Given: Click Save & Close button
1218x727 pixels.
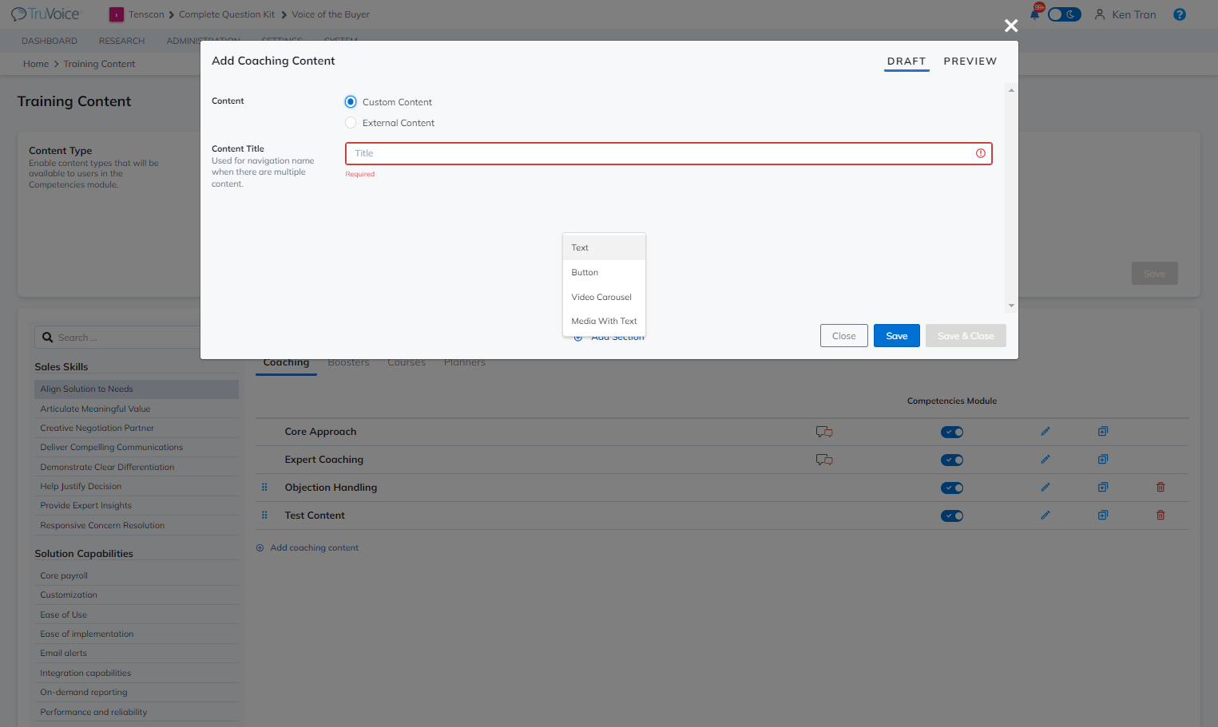Looking at the screenshot, I should (x=966, y=336).
